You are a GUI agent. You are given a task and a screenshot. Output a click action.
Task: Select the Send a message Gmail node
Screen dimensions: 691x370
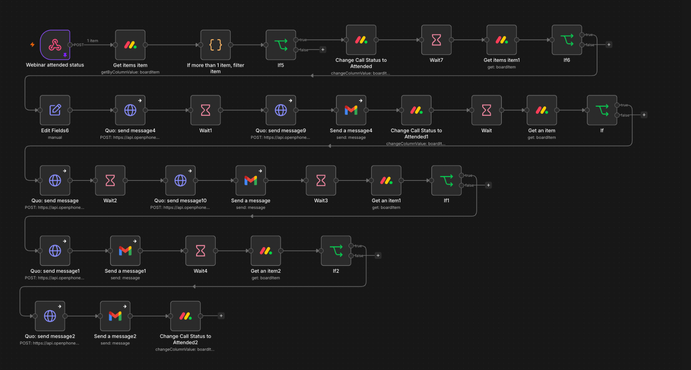click(251, 180)
